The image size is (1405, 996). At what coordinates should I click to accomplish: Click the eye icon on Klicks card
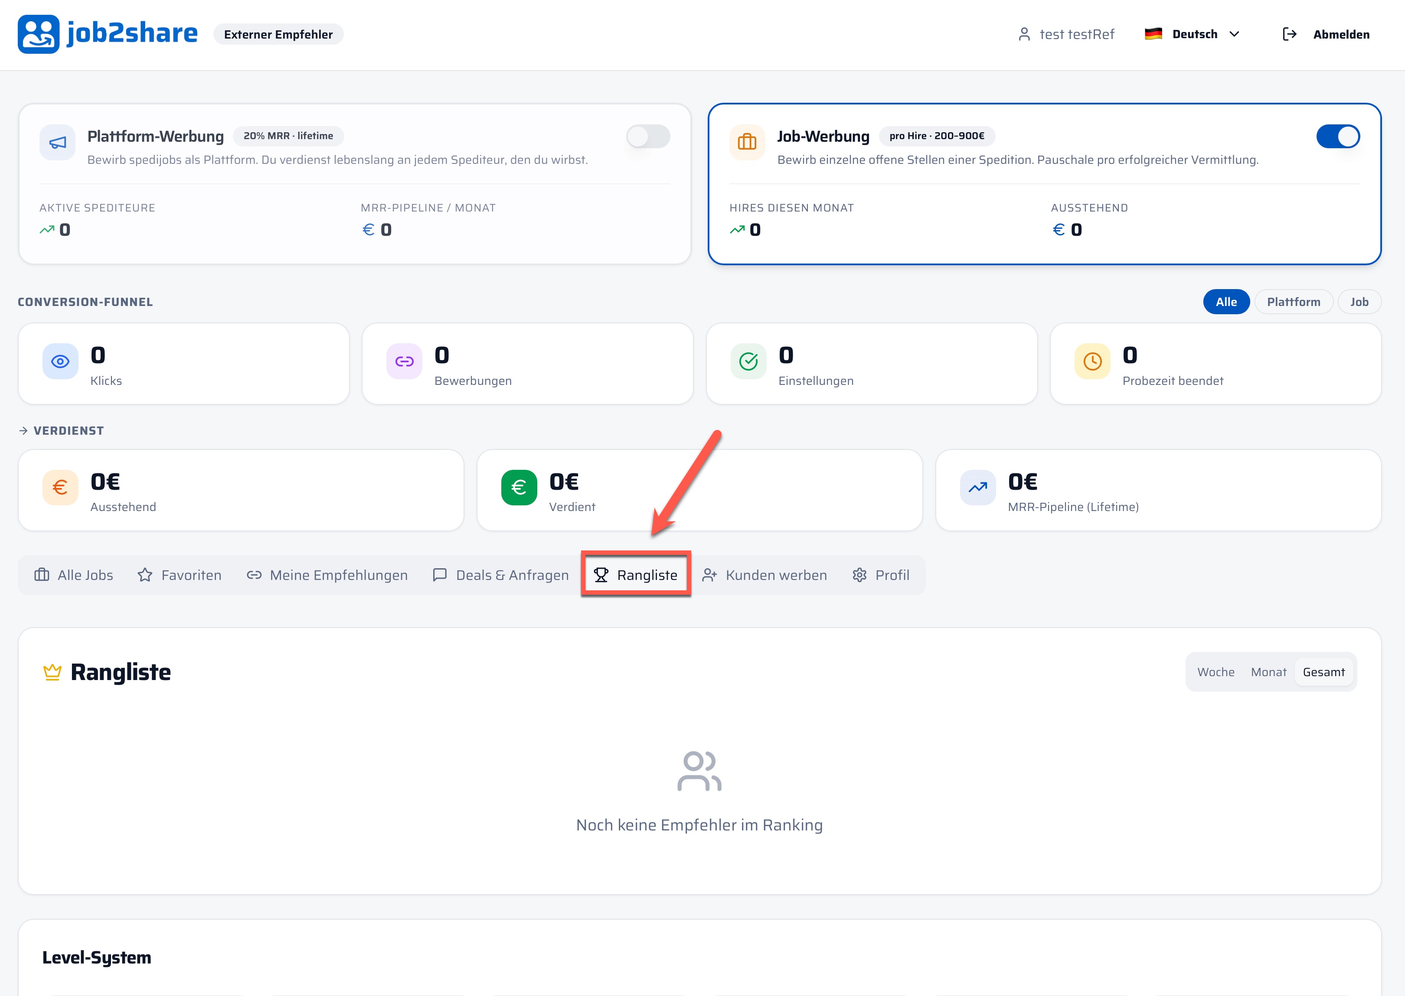click(x=60, y=361)
